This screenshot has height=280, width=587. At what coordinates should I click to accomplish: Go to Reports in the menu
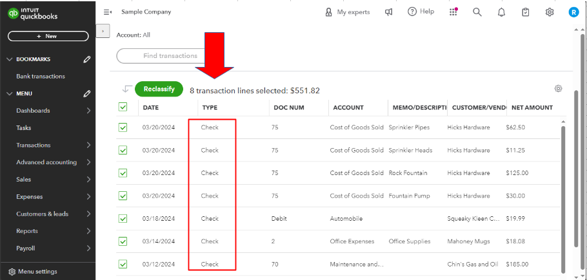(x=27, y=231)
